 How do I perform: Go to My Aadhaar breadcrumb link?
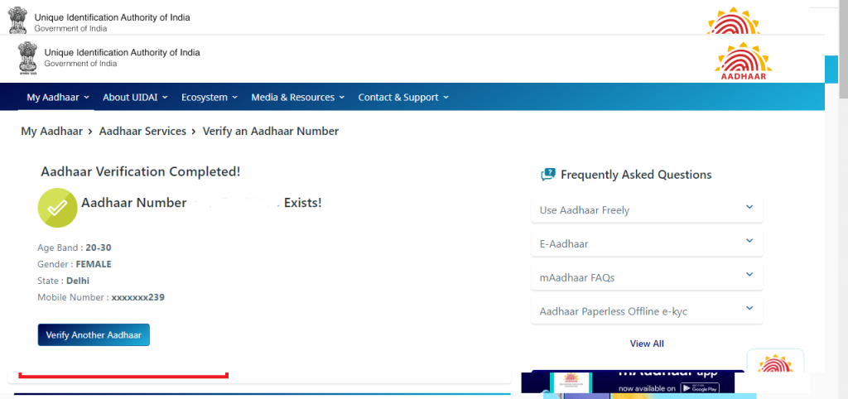click(x=52, y=132)
